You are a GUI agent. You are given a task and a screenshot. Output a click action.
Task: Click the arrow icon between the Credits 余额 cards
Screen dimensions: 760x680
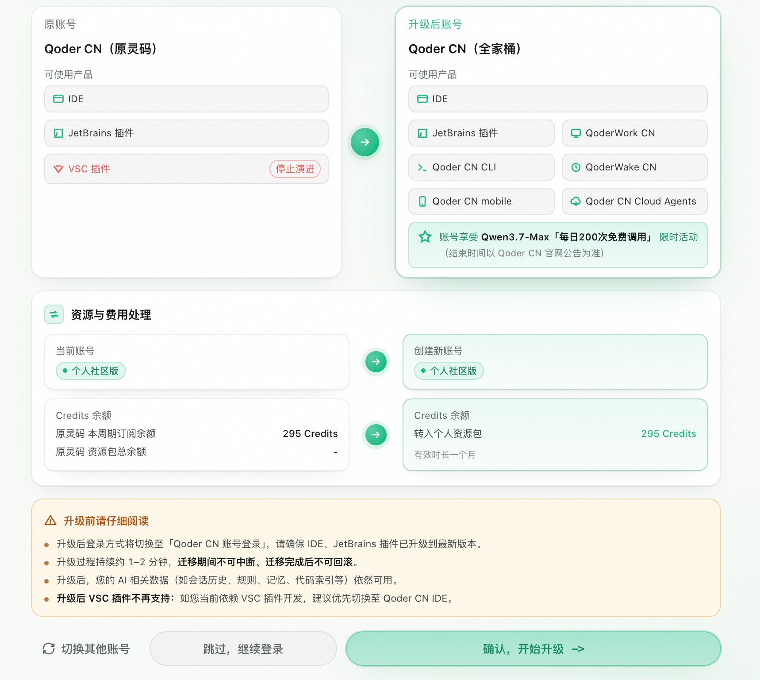pyautogui.click(x=376, y=435)
